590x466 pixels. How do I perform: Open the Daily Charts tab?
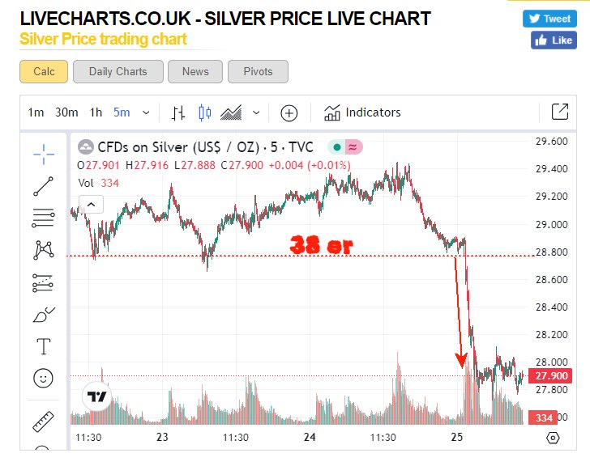coord(118,71)
